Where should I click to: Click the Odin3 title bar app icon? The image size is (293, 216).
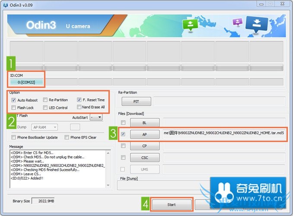(6, 5)
